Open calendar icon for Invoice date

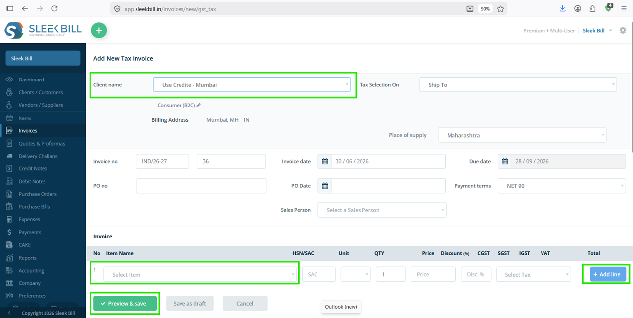(x=325, y=161)
